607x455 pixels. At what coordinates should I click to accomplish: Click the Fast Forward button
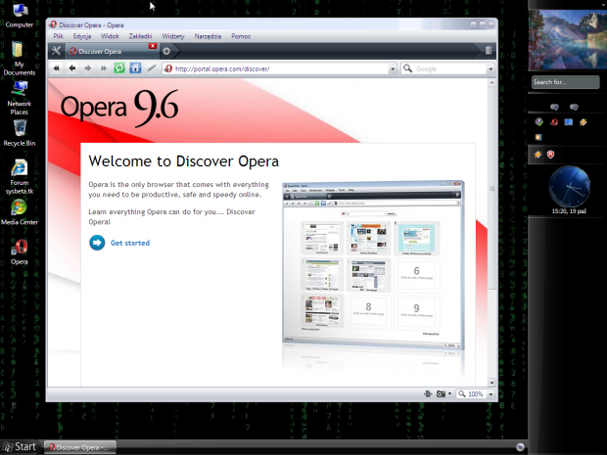[104, 68]
